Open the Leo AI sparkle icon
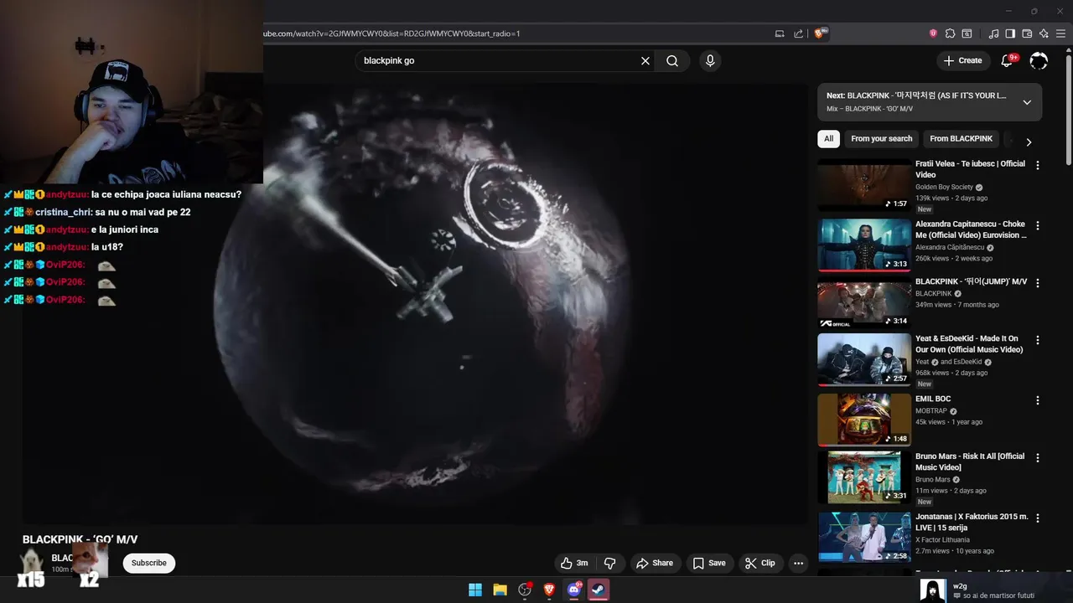1073x603 pixels. (x=1044, y=33)
